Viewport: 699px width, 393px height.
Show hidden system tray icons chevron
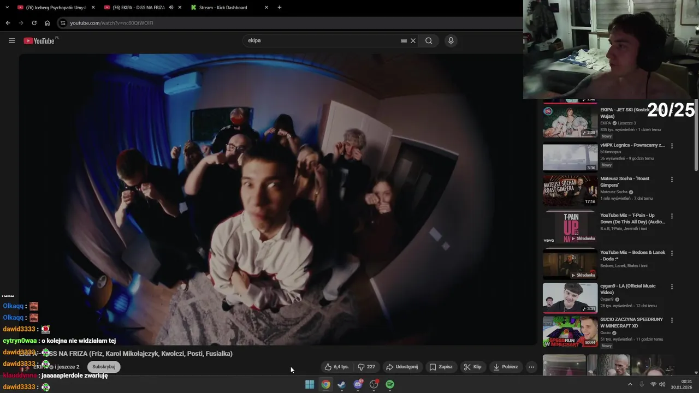pos(630,384)
